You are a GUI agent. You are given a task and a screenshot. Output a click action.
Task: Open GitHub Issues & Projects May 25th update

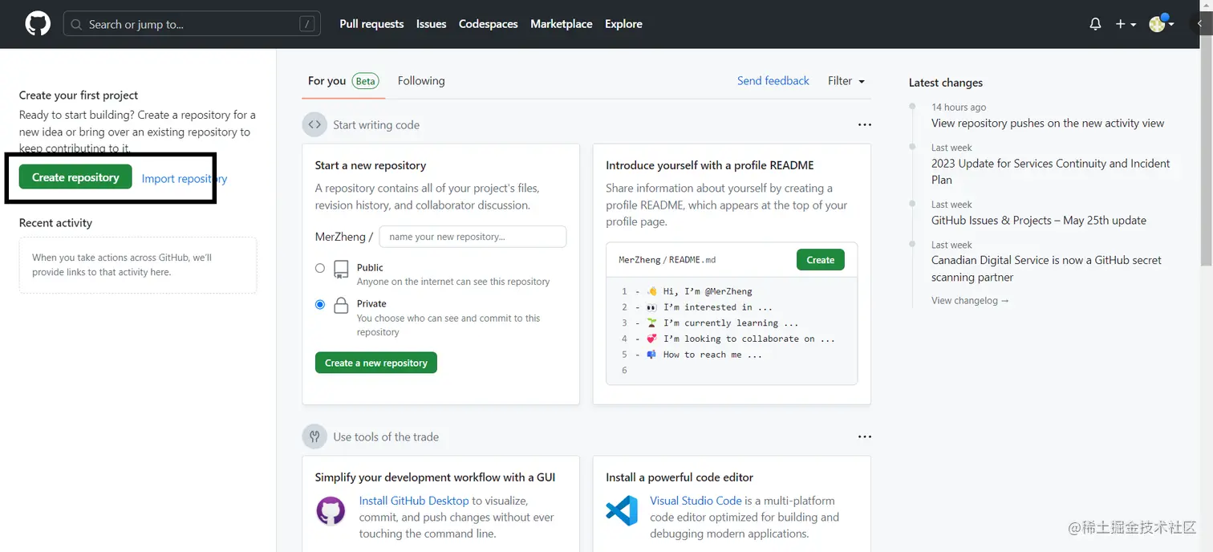(x=1039, y=220)
